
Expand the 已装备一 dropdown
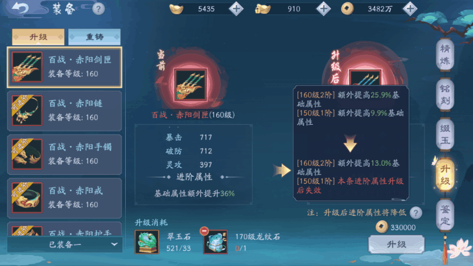tap(65, 244)
